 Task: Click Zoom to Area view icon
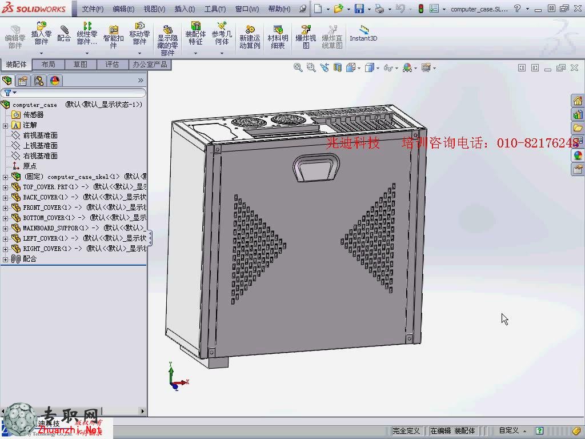point(311,67)
